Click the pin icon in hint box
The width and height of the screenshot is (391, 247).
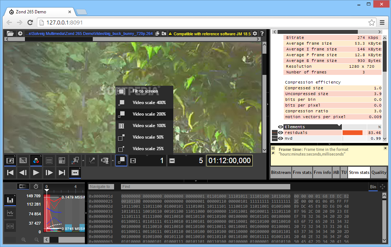pyautogui.click(x=273, y=153)
